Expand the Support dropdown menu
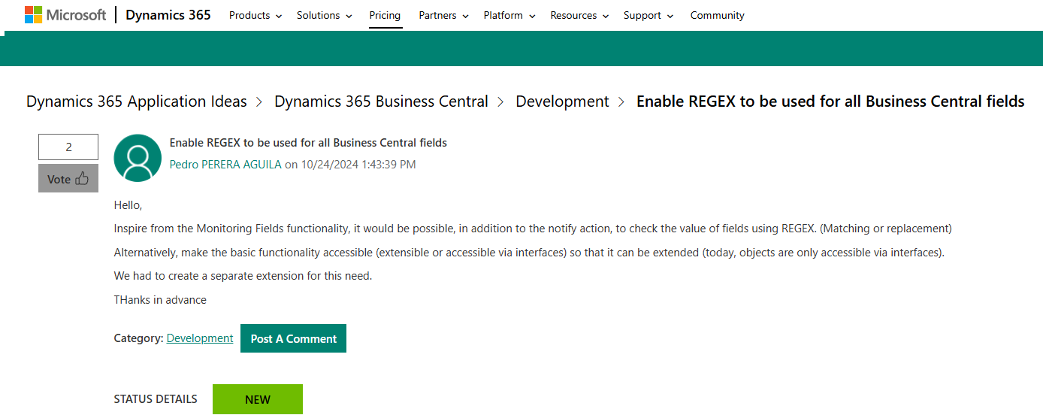1043x418 pixels. tap(648, 15)
